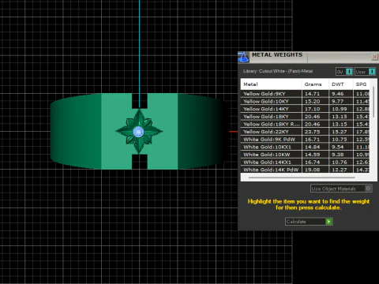Screen dimensions: 379x284
Task: Close the Metal Weights panel
Action: coord(374,57)
